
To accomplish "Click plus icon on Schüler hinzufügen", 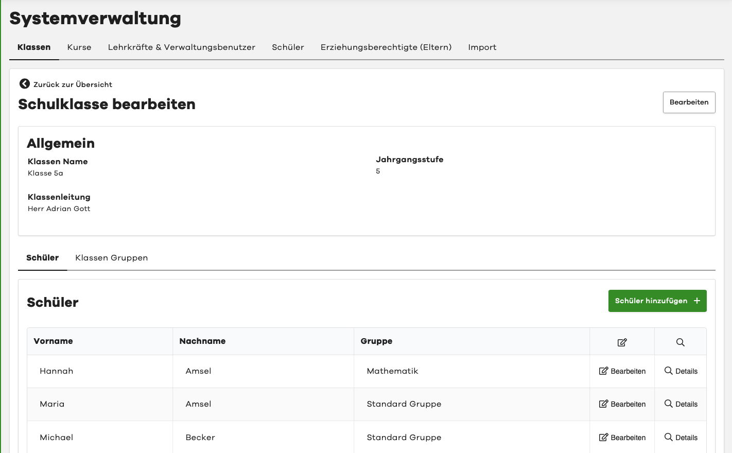I will [x=697, y=301].
